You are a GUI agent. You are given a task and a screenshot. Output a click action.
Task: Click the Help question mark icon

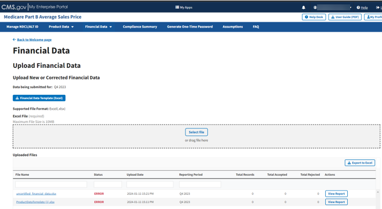coord(359,7)
